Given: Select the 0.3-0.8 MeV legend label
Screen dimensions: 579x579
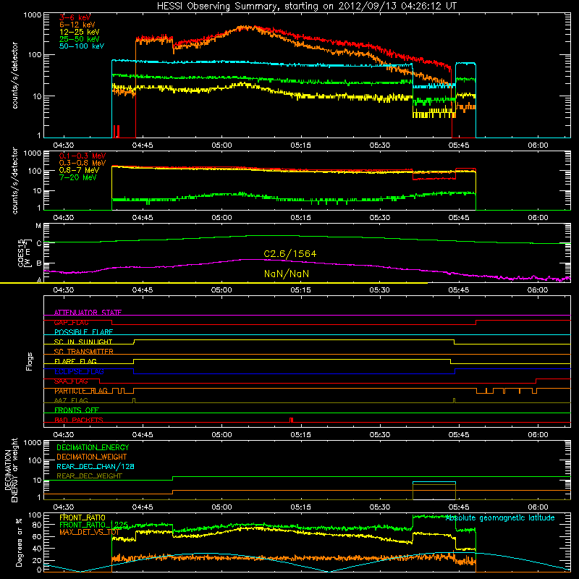Looking at the screenshot, I should click(83, 163).
